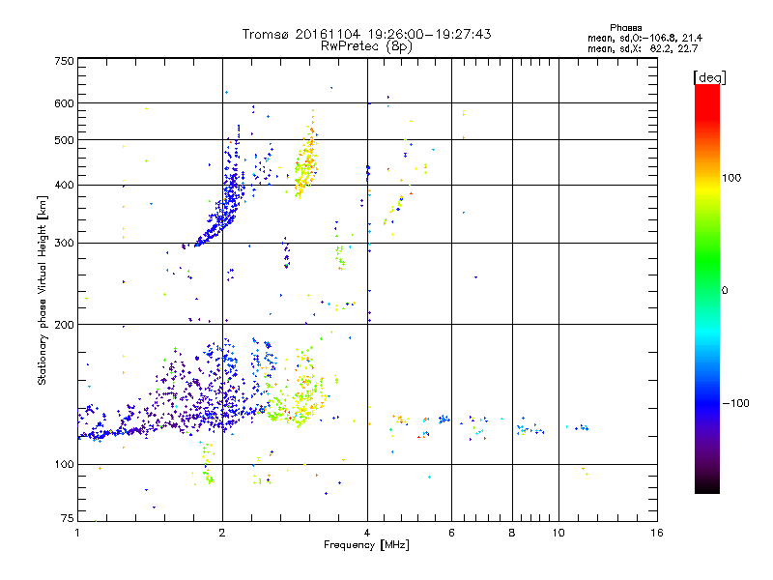Click y-axis tick label '100'
Viewport: 773px width, 580px height.
point(64,465)
